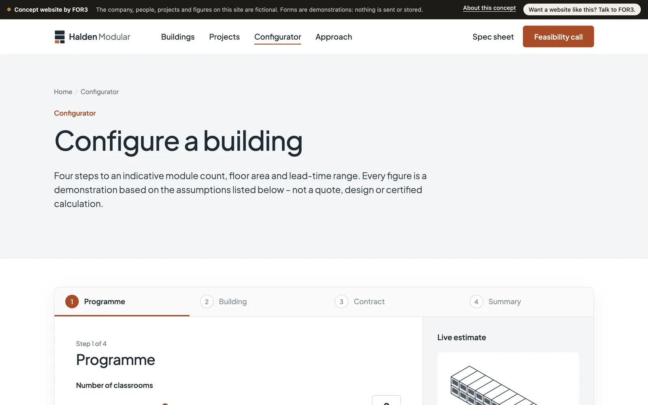
Task: Click the step 4 number circle
Action: [x=476, y=302]
